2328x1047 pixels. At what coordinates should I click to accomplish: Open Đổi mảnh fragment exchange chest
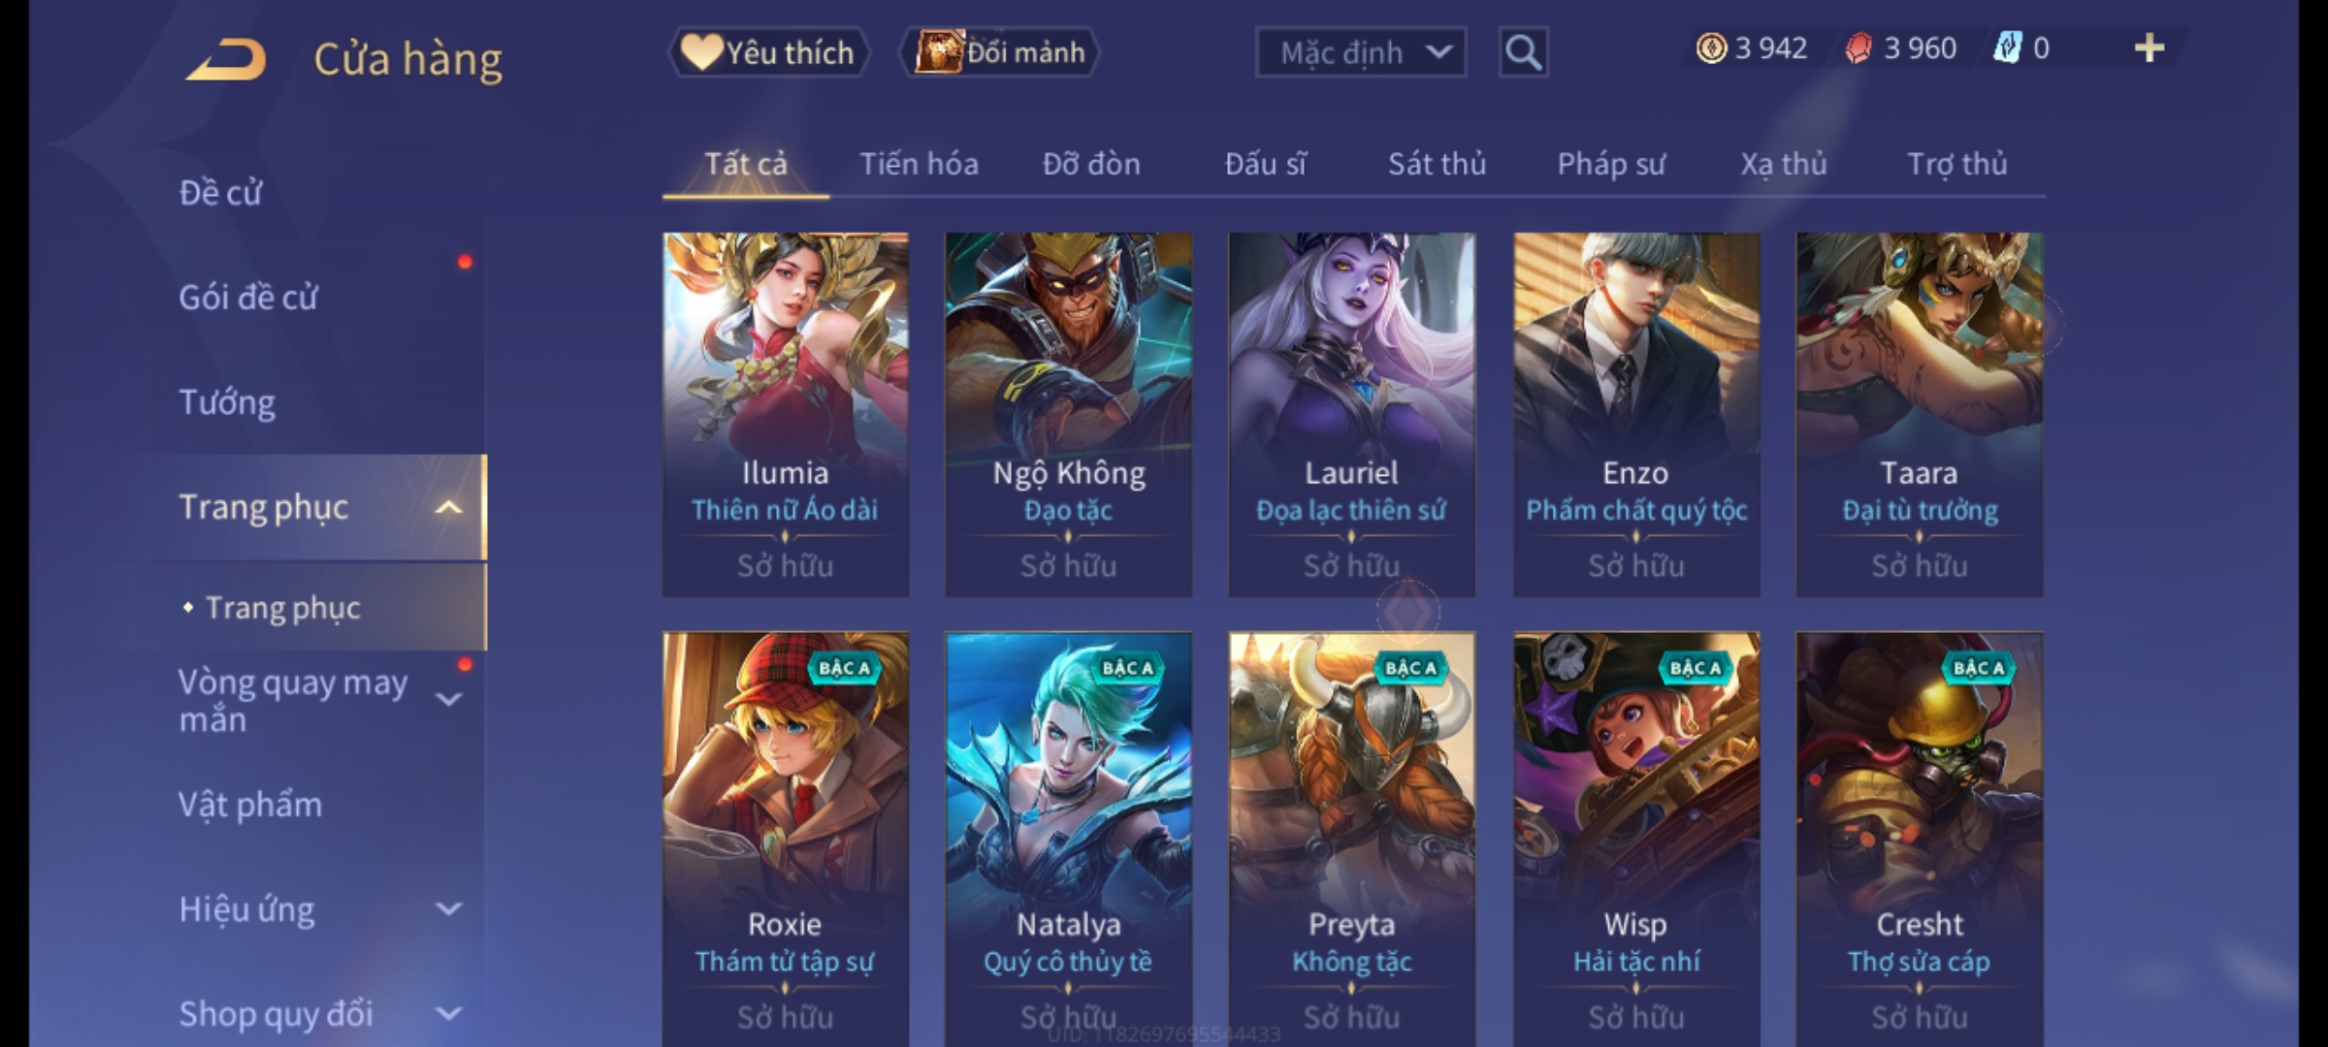click(999, 52)
